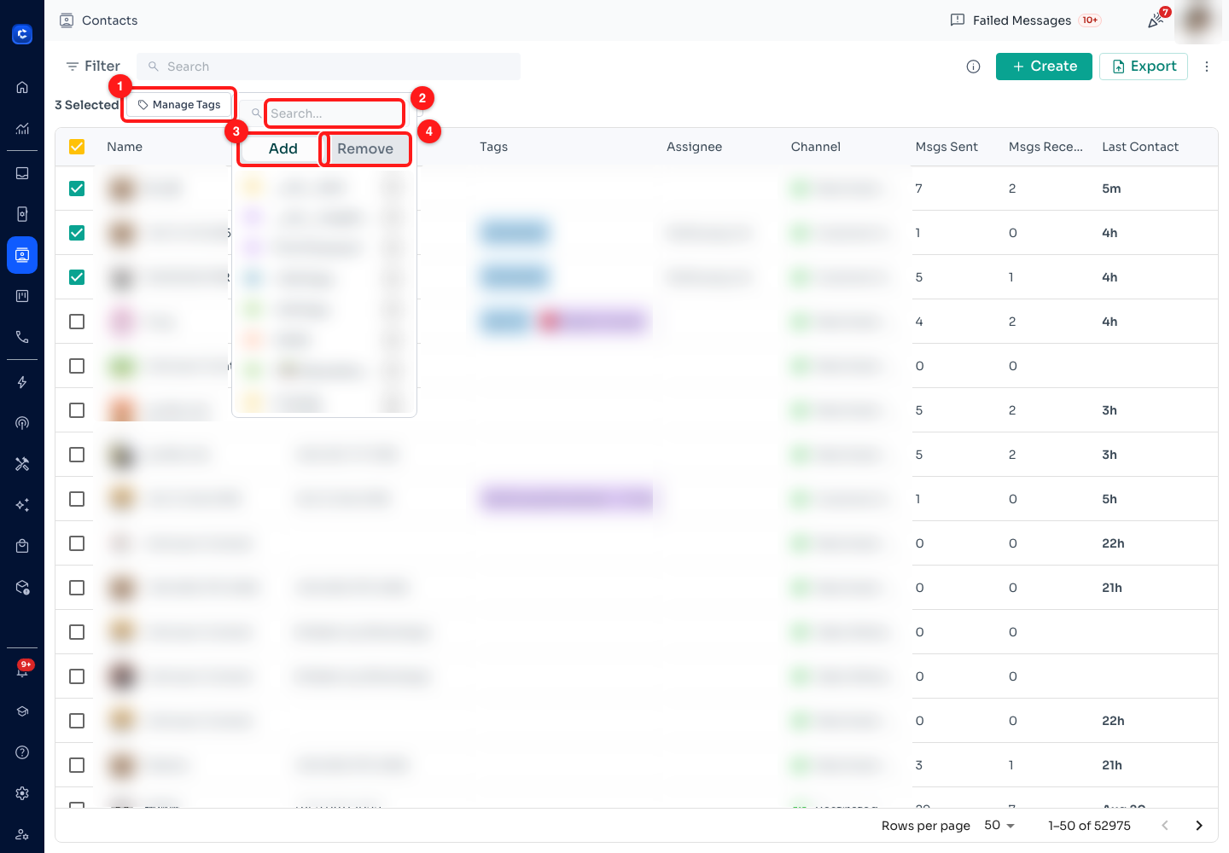The image size is (1229, 853).
Task: Open the celebration announcements icon with 7 badge
Action: (1157, 20)
